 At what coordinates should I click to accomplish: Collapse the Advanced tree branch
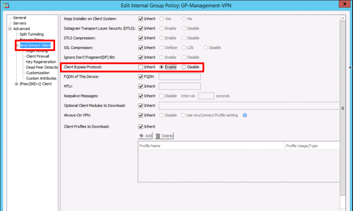tap(10, 28)
